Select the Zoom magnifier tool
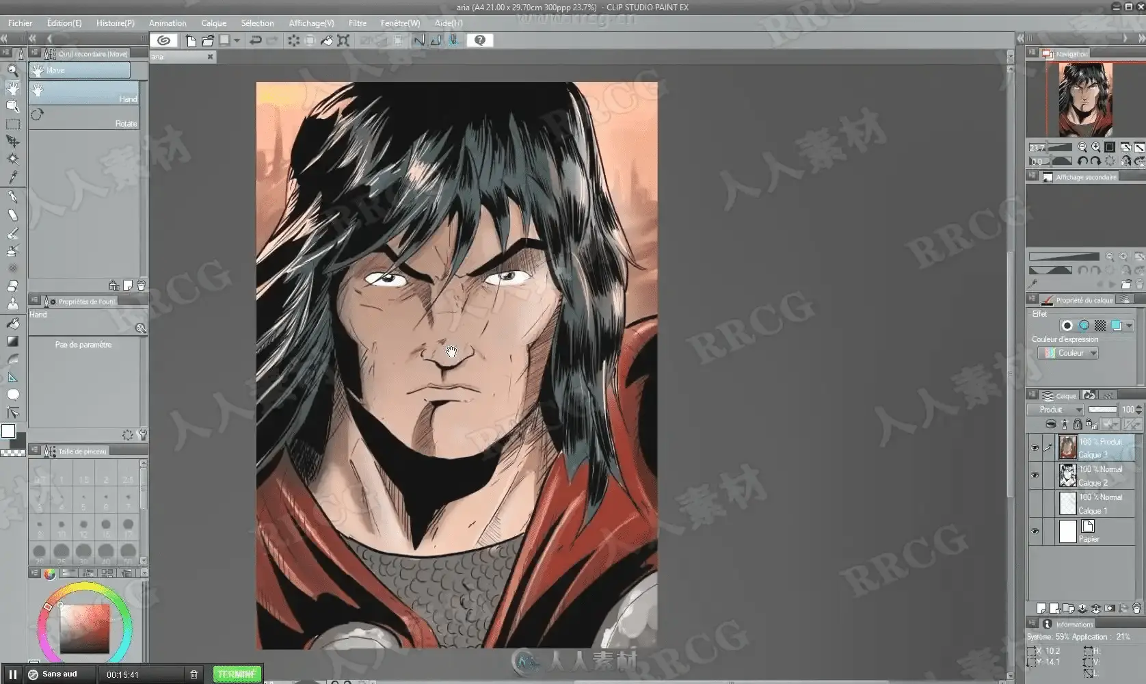 tap(12, 70)
